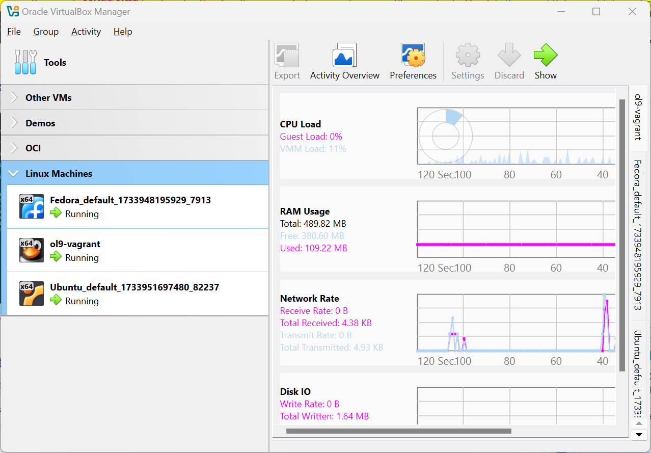Click the tab list down-arrow scroll button
This screenshot has height=453, width=651.
click(638, 435)
